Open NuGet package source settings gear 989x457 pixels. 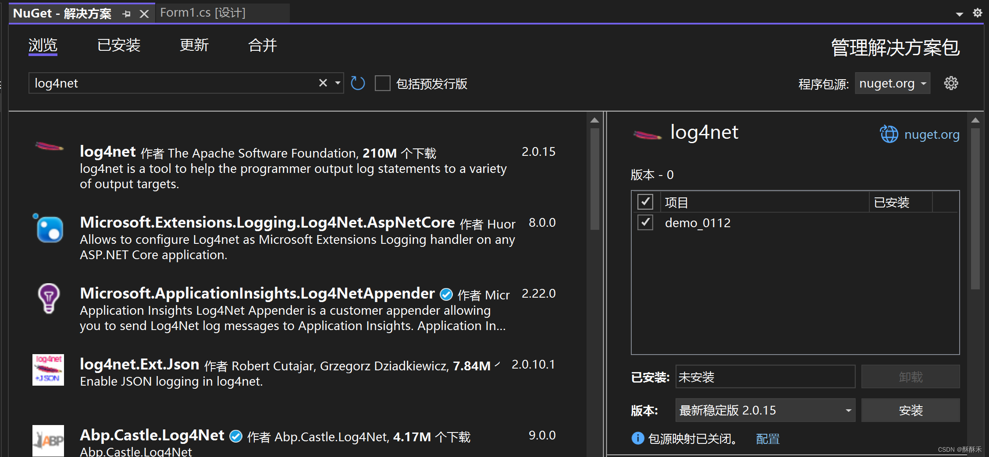tap(950, 83)
